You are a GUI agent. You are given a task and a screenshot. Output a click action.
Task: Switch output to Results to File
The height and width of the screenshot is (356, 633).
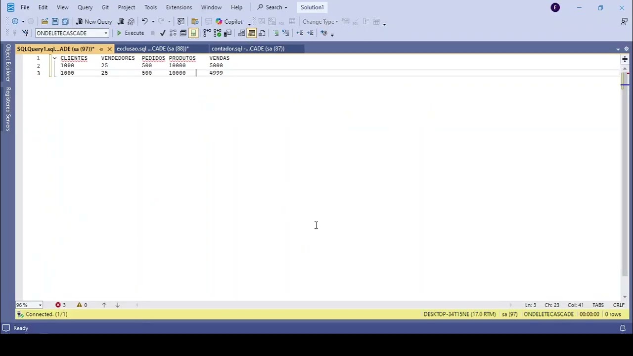point(262,33)
